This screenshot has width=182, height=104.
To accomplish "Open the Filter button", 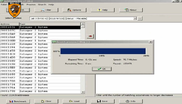I will tap(46, 10).
